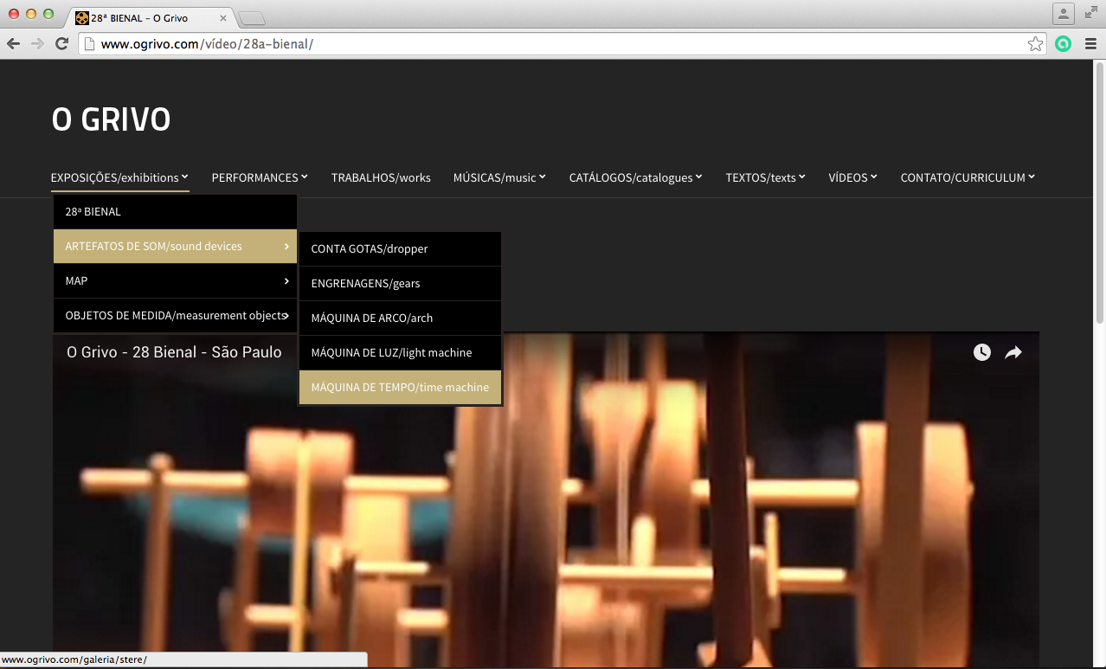
Task: Select MÁQUINA DE TEMPO/time machine
Action: point(400,388)
